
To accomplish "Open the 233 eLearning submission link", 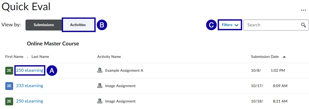I will 30,86.
